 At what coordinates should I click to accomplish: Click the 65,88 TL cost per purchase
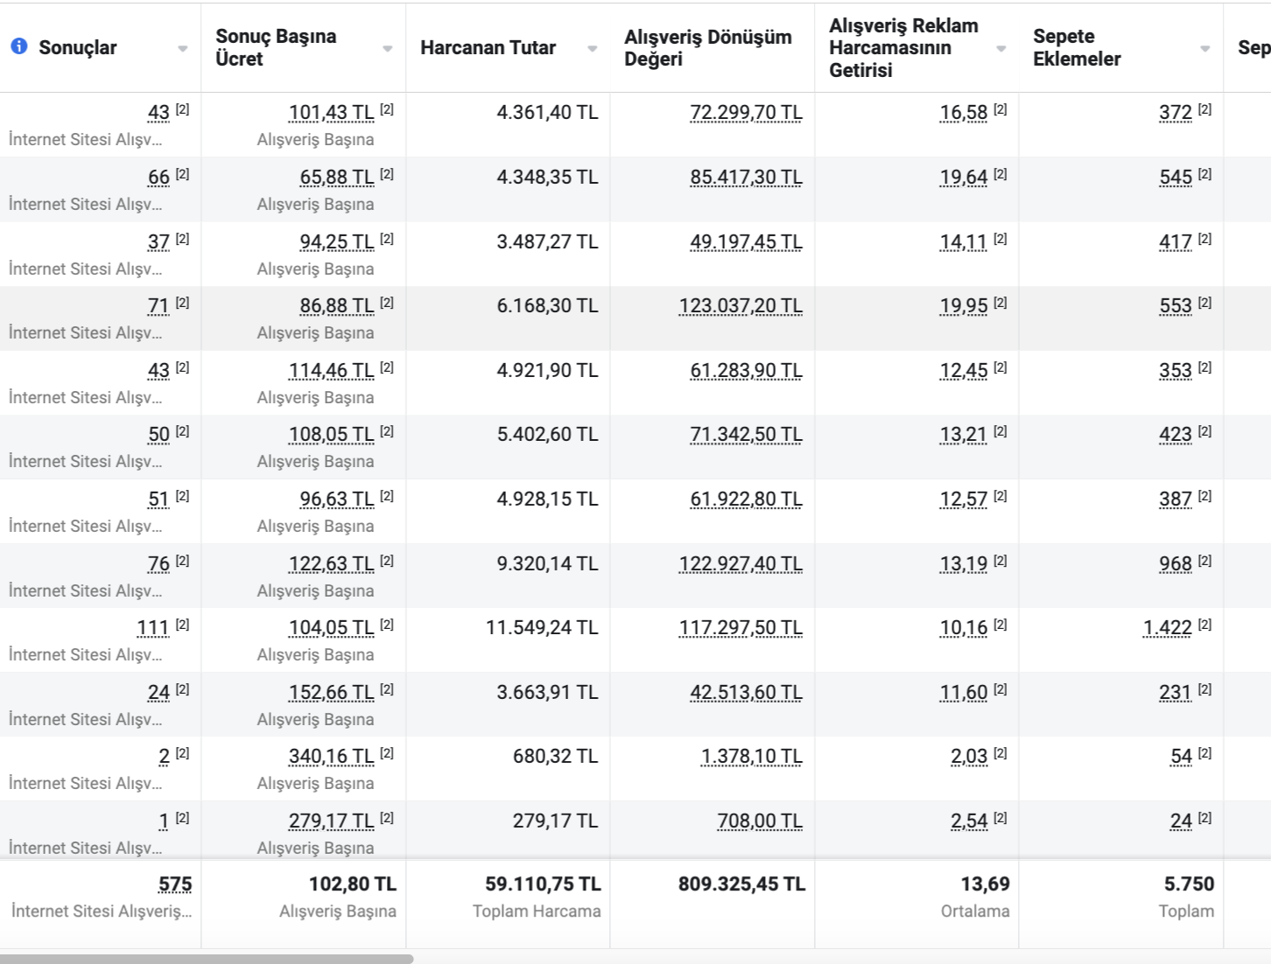337,178
